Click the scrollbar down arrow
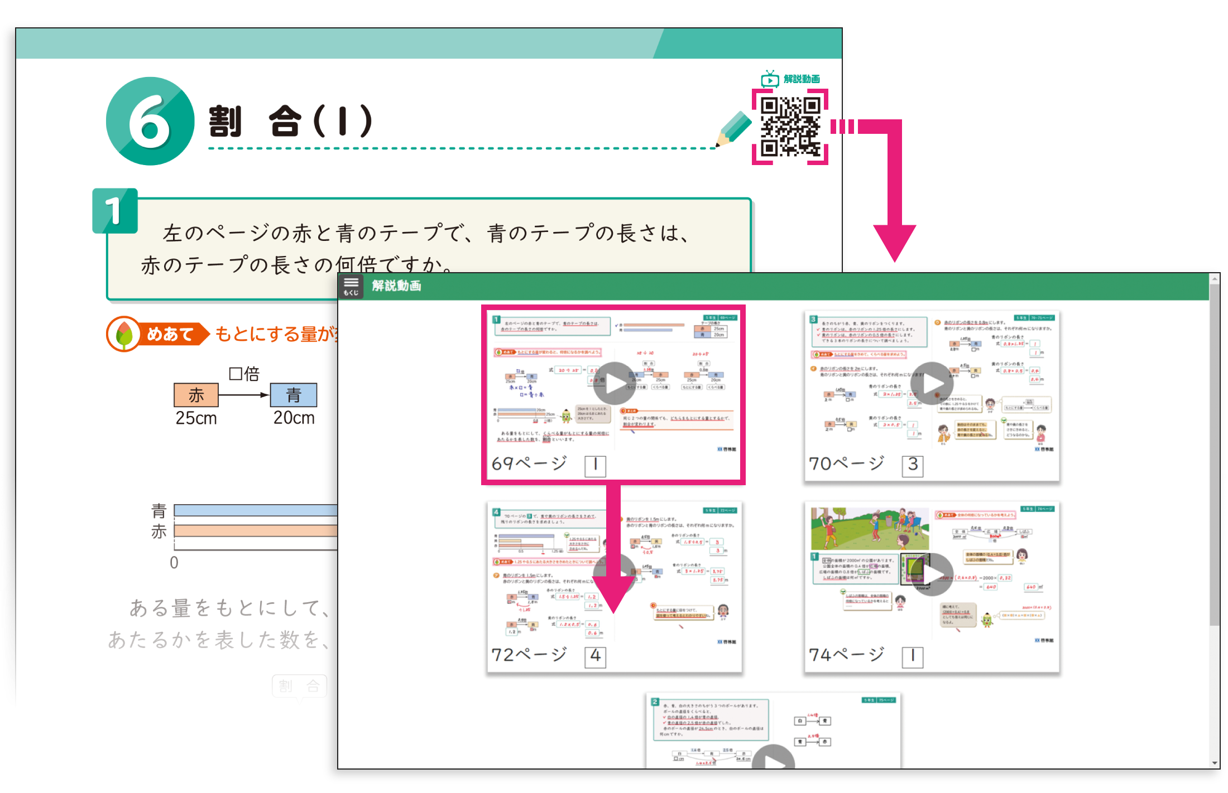 1214,763
